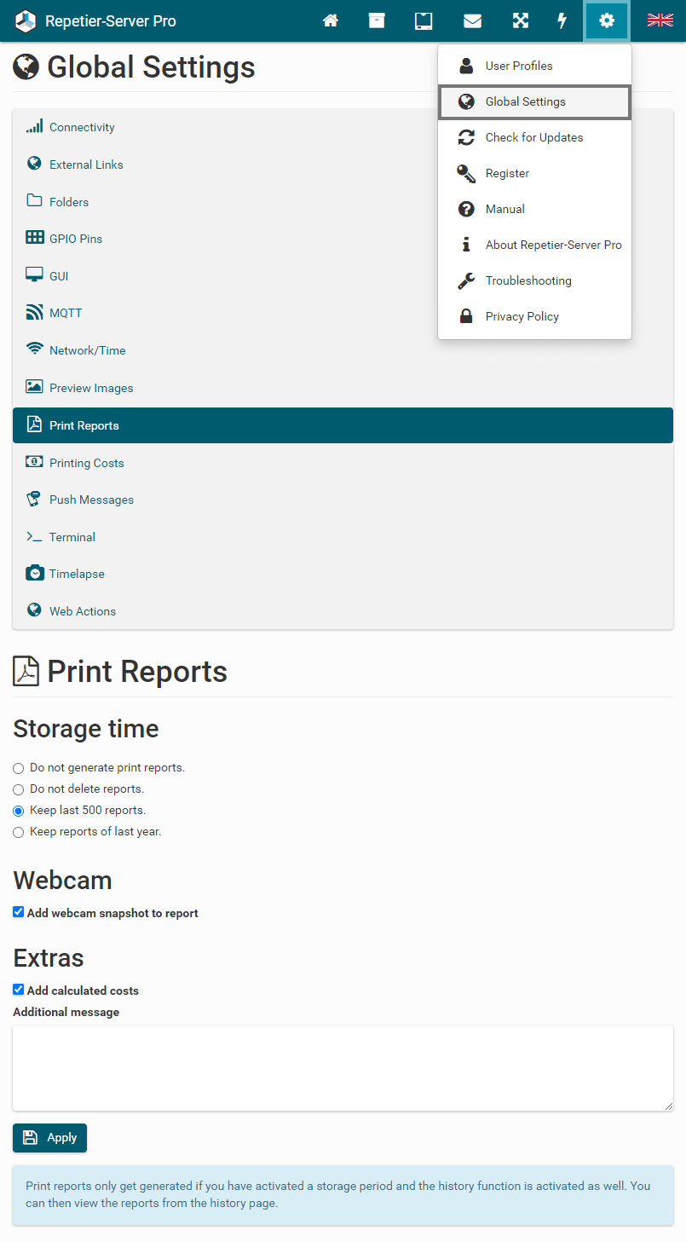Image resolution: width=686 pixels, height=1242 pixels.
Task: Open the Printing Costs settings section
Action: click(86, 463)
